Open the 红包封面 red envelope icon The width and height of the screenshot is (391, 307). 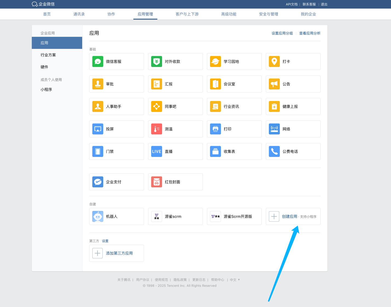(157, 182)
